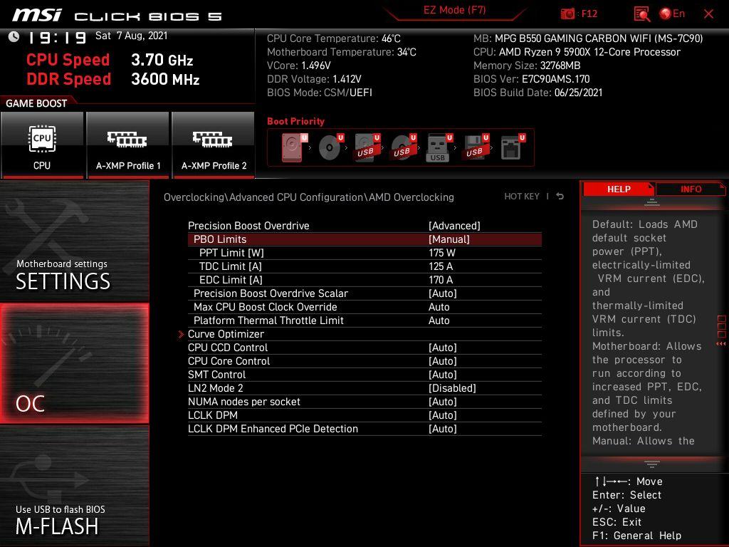The image size is (729, 547).
Task: Click the date Sat 7 Aug, 2021
Action: (131, 36)
